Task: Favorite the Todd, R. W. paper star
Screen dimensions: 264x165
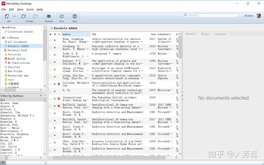Action: point(50,55)
